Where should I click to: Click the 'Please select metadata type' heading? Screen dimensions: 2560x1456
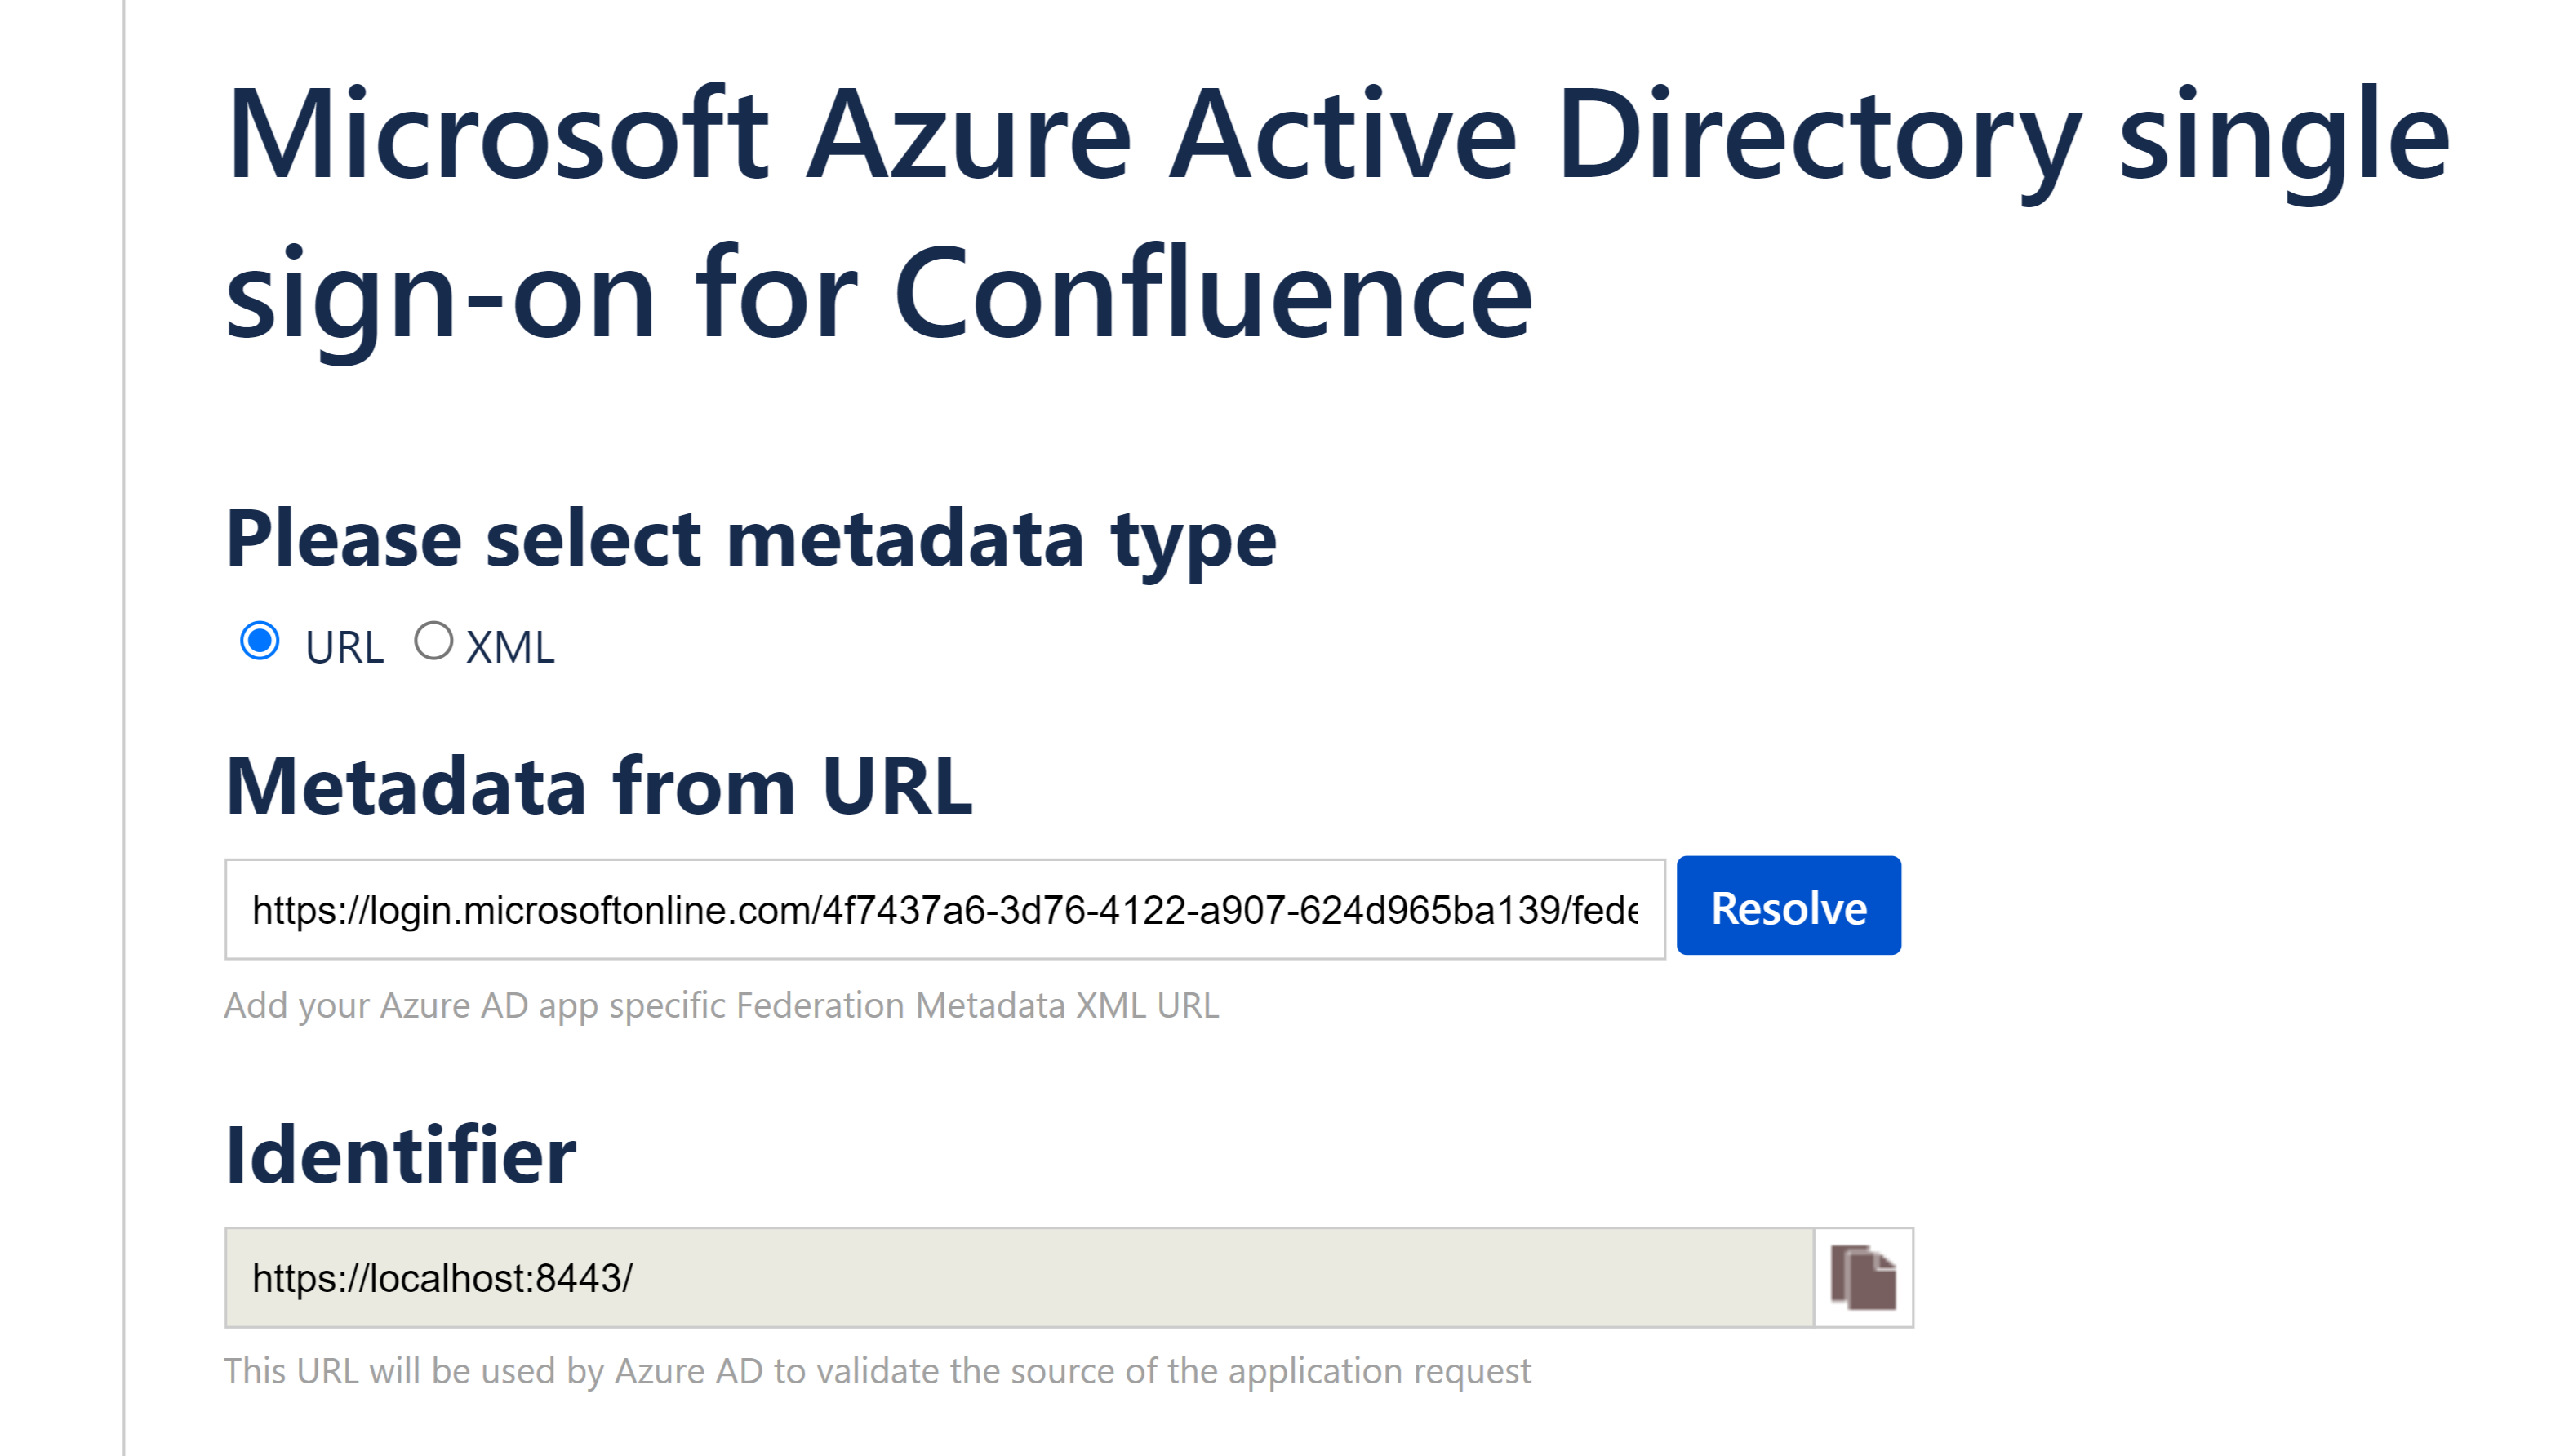click(x=751, y=539)
